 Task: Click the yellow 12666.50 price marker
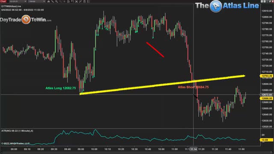tap(267, 98)
